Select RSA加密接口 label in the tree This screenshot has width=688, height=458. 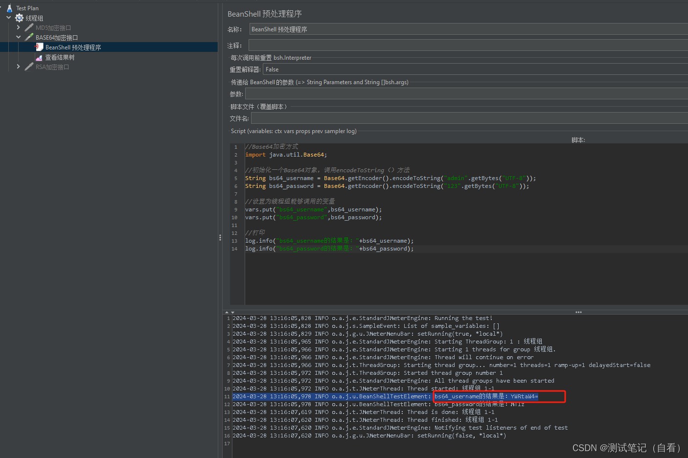pyautogui.click(x=52, y=67)
